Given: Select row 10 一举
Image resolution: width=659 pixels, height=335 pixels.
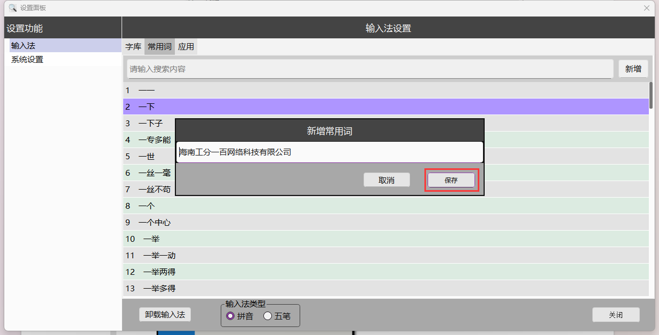Looking at the screenshot, I should [x=385, y=239].
